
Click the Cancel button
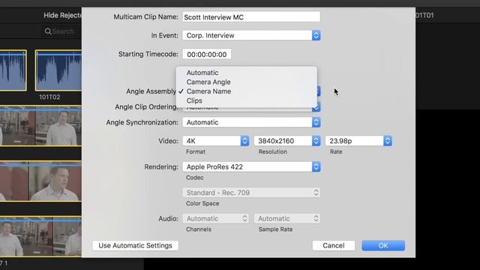tap(333, 245)
